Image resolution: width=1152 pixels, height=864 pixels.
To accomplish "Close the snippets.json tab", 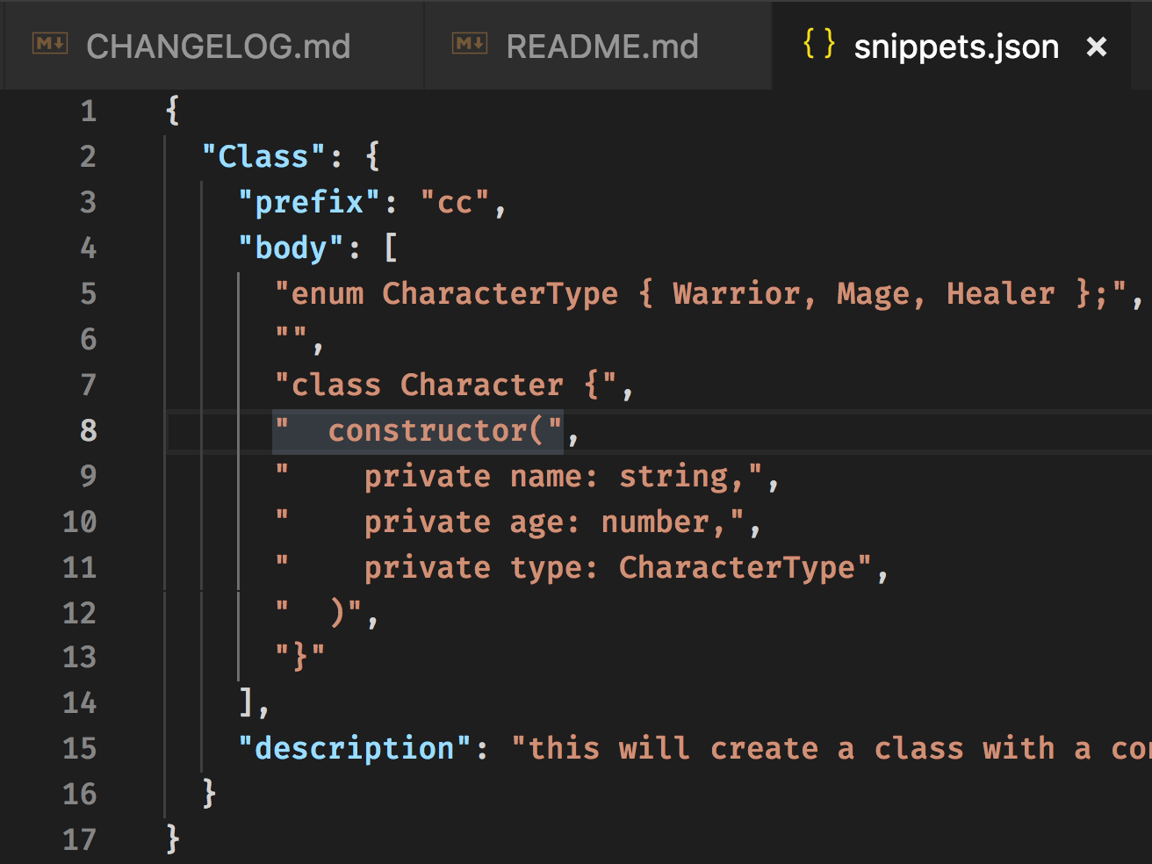I will tap(1097, 47).
